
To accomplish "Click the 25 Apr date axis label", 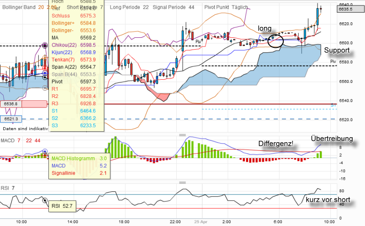I will 201,222.
